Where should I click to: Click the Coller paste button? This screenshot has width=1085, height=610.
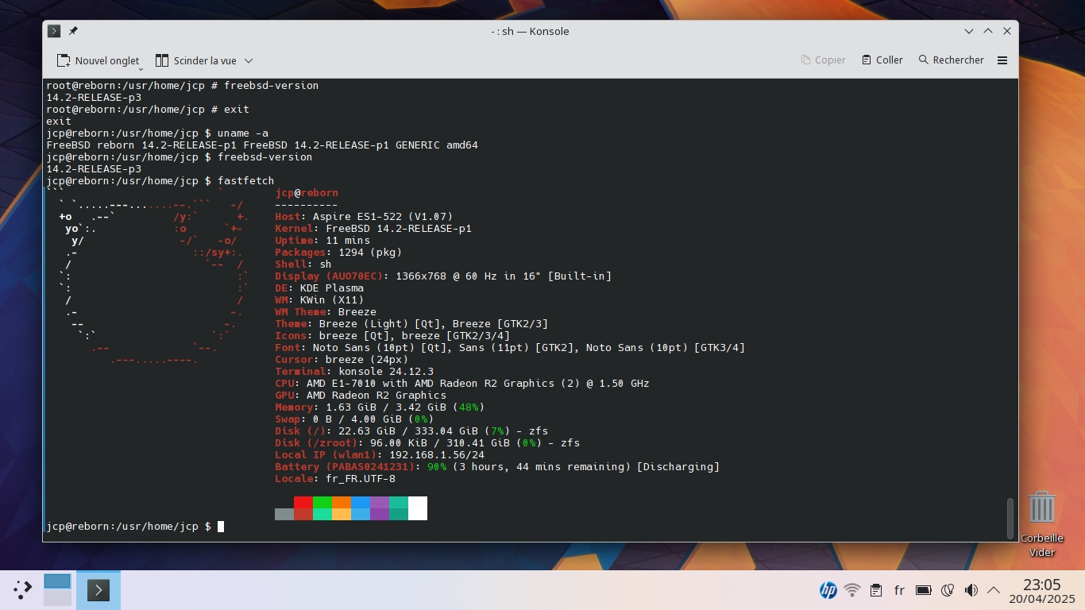coord(882,60)
